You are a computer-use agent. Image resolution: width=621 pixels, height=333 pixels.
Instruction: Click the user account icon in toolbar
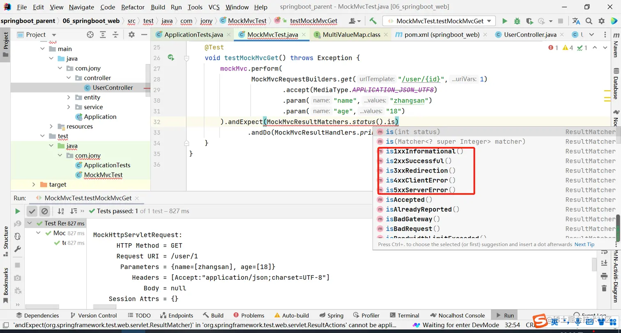click(354, 21)
